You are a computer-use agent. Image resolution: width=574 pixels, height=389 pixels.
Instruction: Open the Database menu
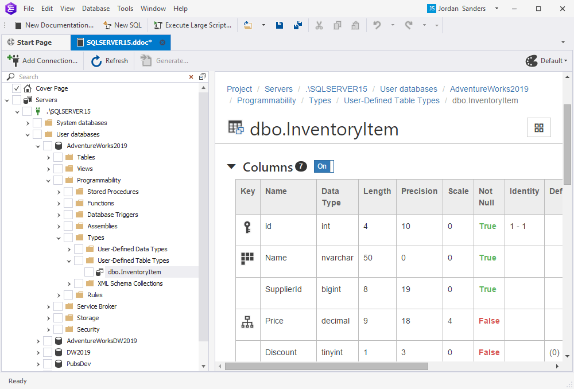pyautogui.click(x=95, y=8)
